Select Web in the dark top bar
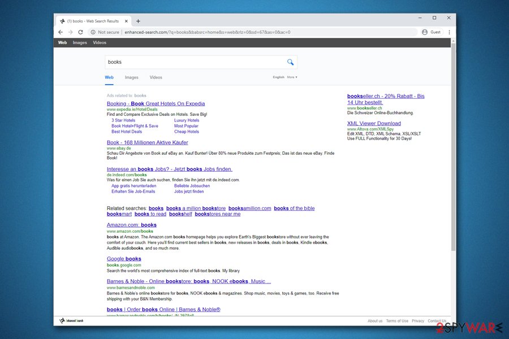This screenshot has width=509, height=339. click(62, 42)
